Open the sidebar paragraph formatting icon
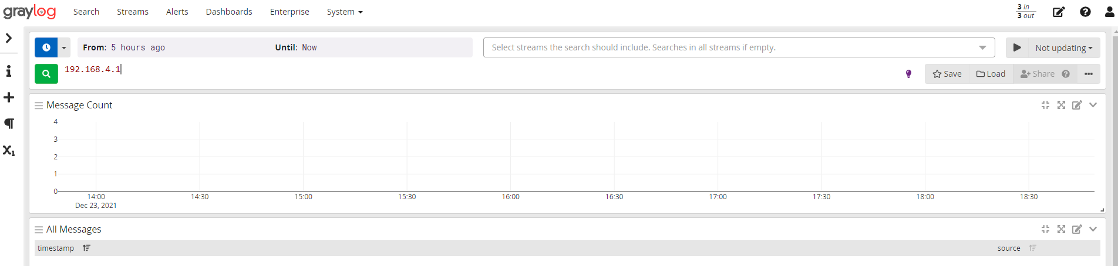 point(9,124)
